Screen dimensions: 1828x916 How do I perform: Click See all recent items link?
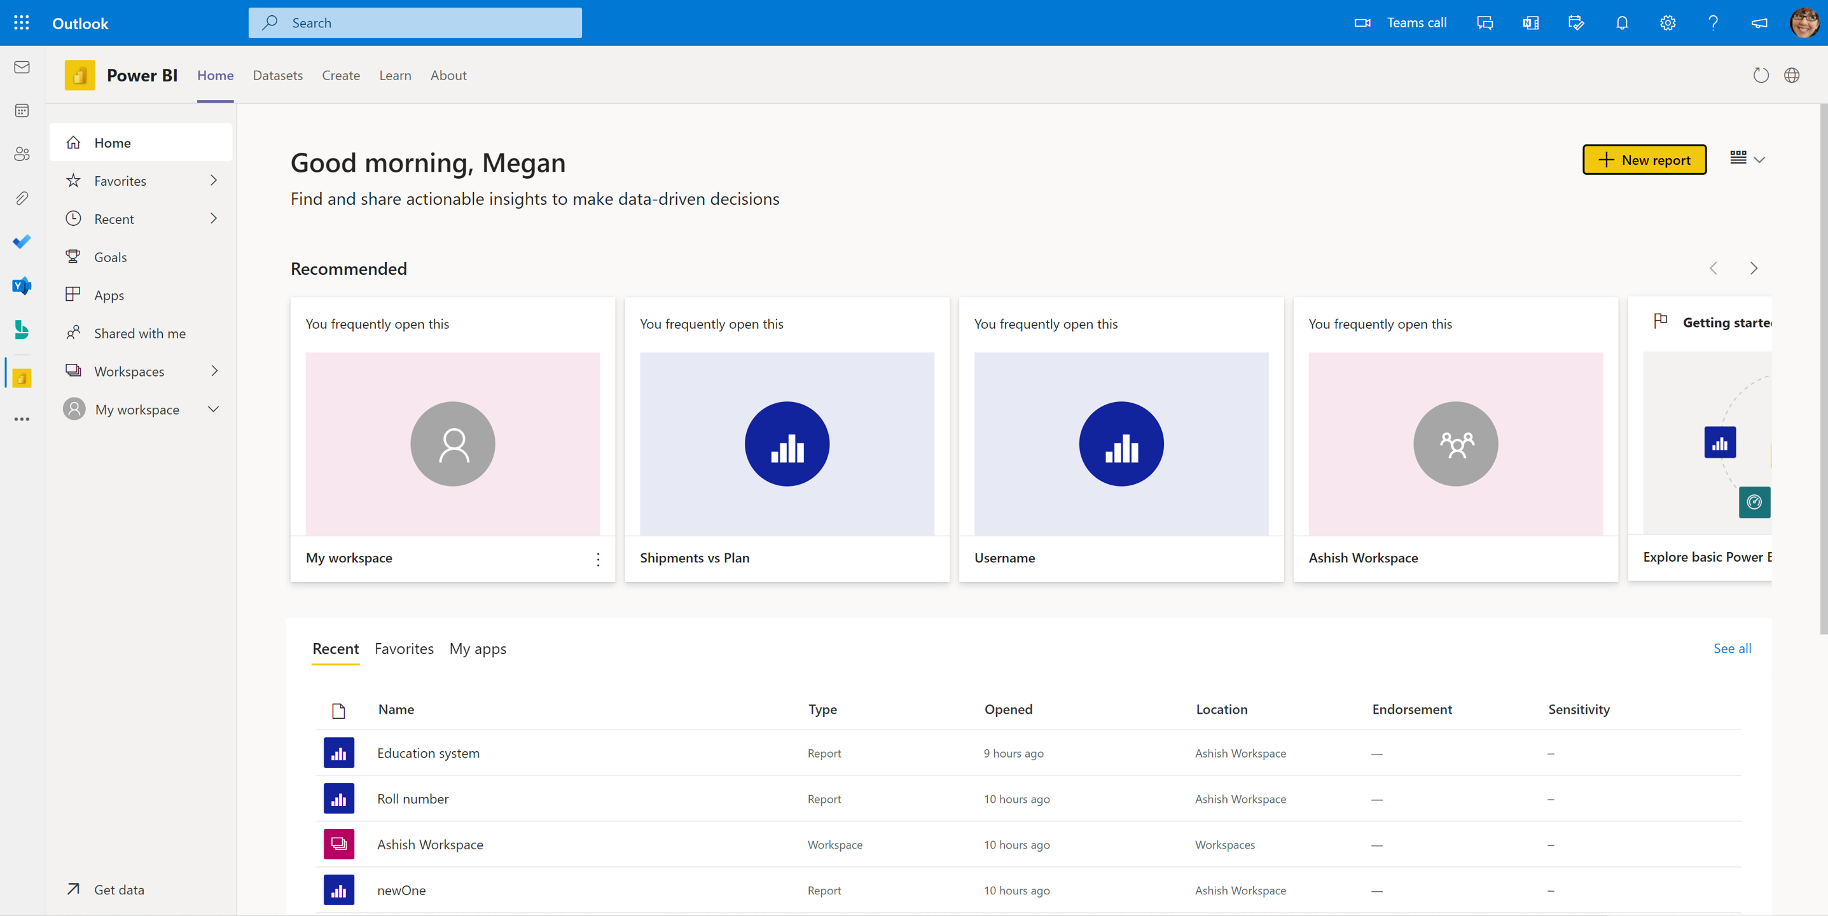tap(1732, 648)
